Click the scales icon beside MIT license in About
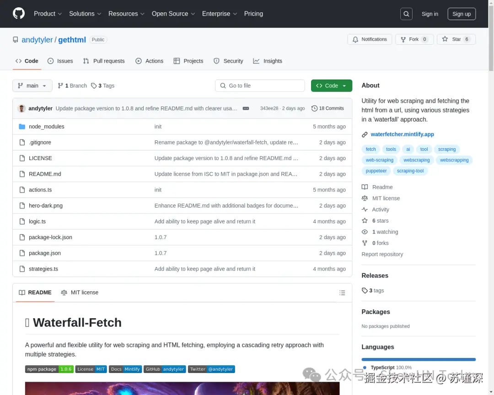494x395 pixels. point(365,198)
